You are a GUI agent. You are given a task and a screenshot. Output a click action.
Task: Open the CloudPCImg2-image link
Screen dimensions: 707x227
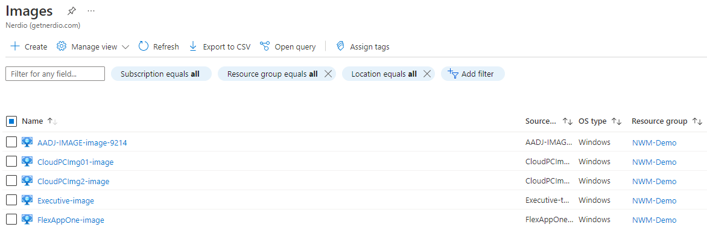point(74,182)
